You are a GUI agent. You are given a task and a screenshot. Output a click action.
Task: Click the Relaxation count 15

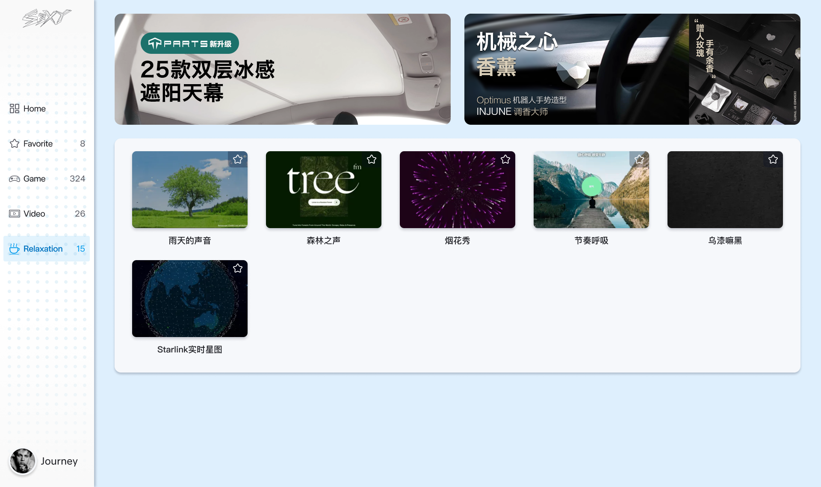pyautogui.click(x=81, y=249)
